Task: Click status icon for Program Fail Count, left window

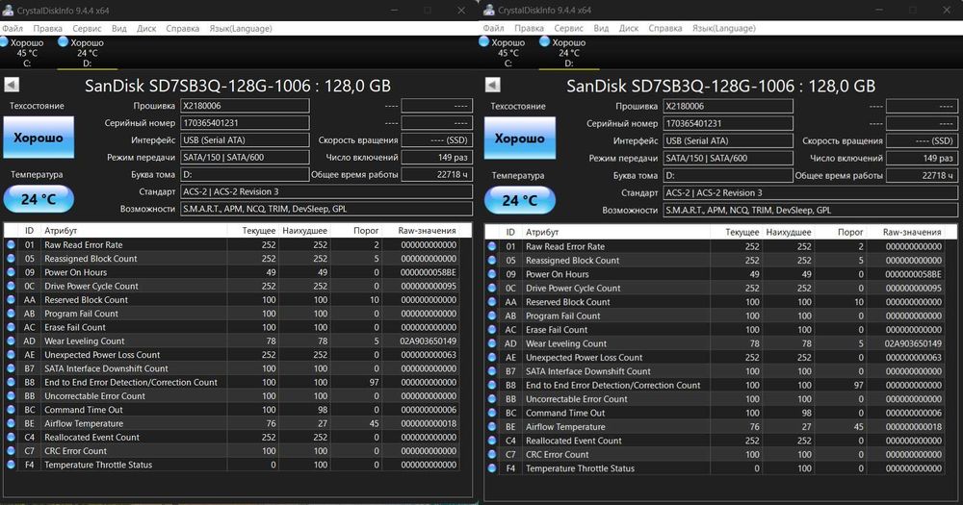Action: coord(11,313)
